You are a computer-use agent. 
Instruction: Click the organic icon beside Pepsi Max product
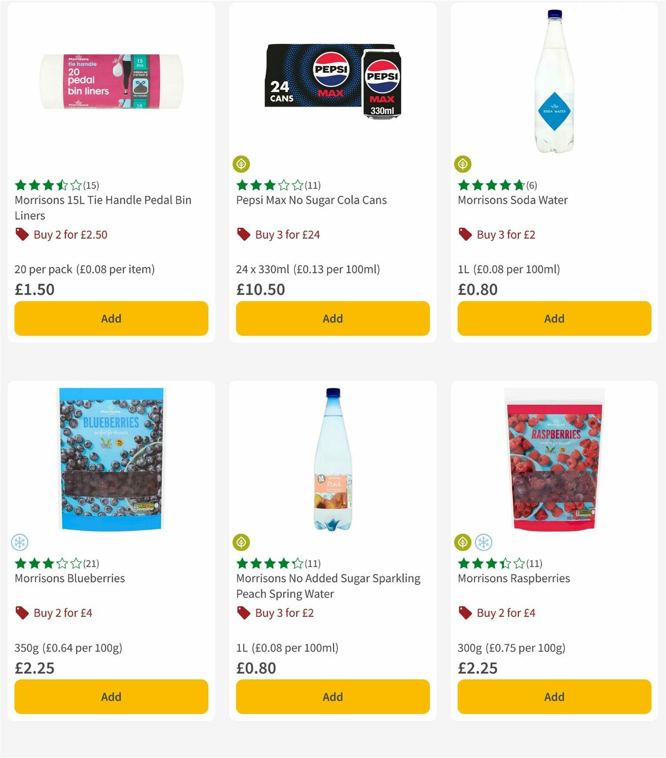pyautogui.click(x=242, y=164)
